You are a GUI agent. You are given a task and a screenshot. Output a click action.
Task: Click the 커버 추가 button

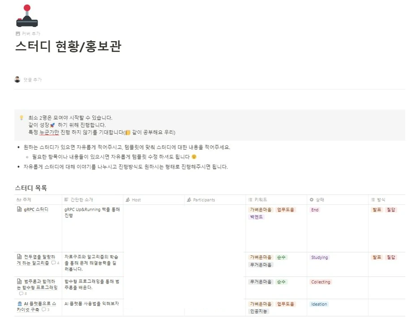[27, 33]
